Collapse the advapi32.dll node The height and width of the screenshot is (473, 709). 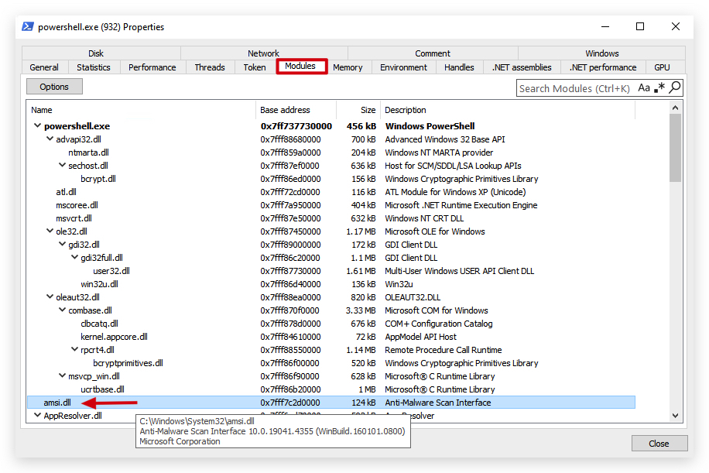coord(50,139)
